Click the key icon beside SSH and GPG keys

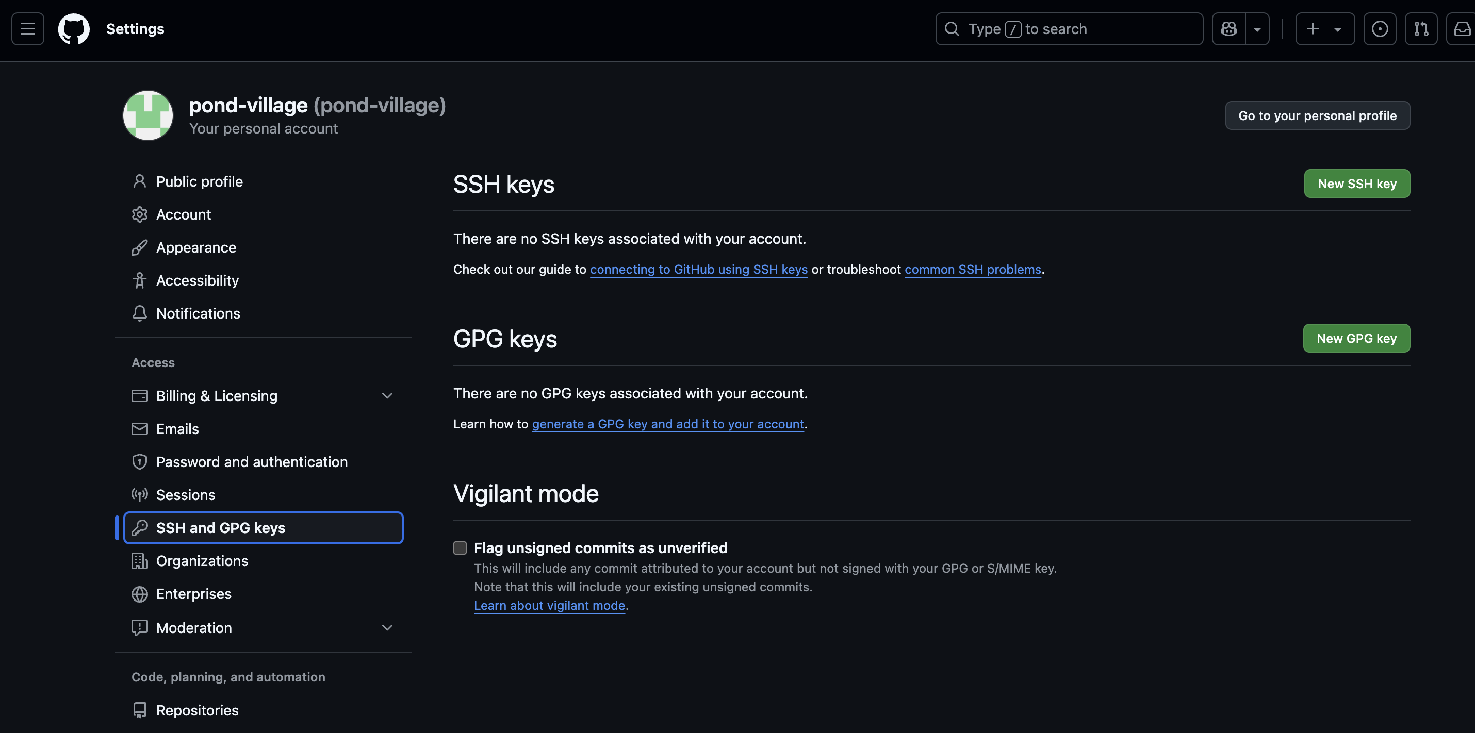tap(140, 527)
